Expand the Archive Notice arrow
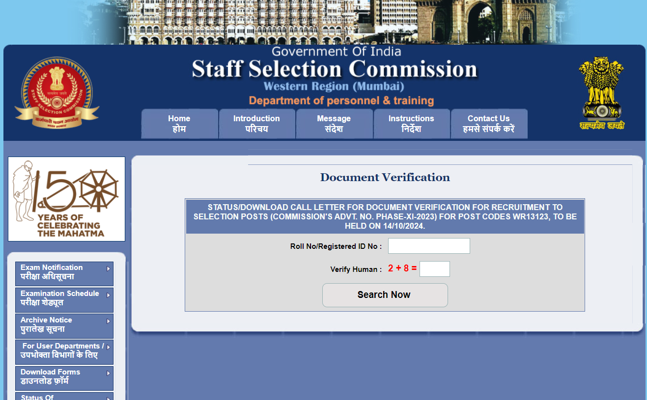The width and height of the screenshot is (647, 400). [x=109, y=321]
